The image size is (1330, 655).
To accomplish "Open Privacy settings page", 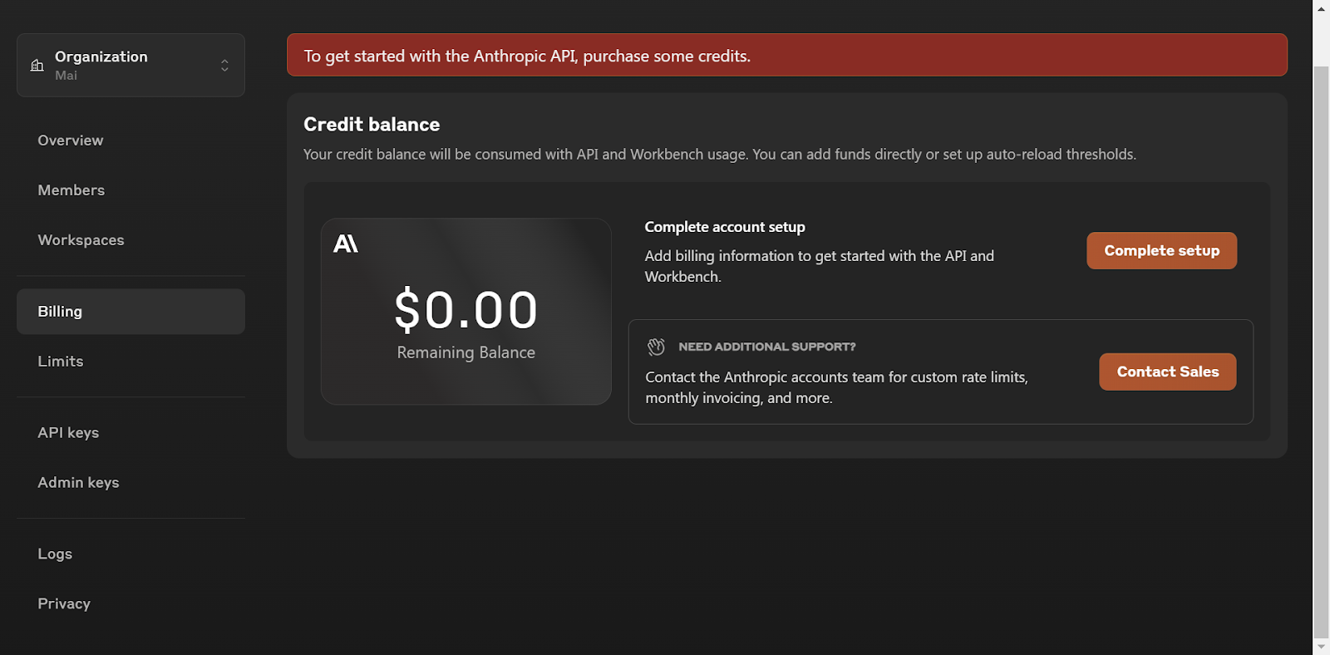I will (x=64, y=604).
